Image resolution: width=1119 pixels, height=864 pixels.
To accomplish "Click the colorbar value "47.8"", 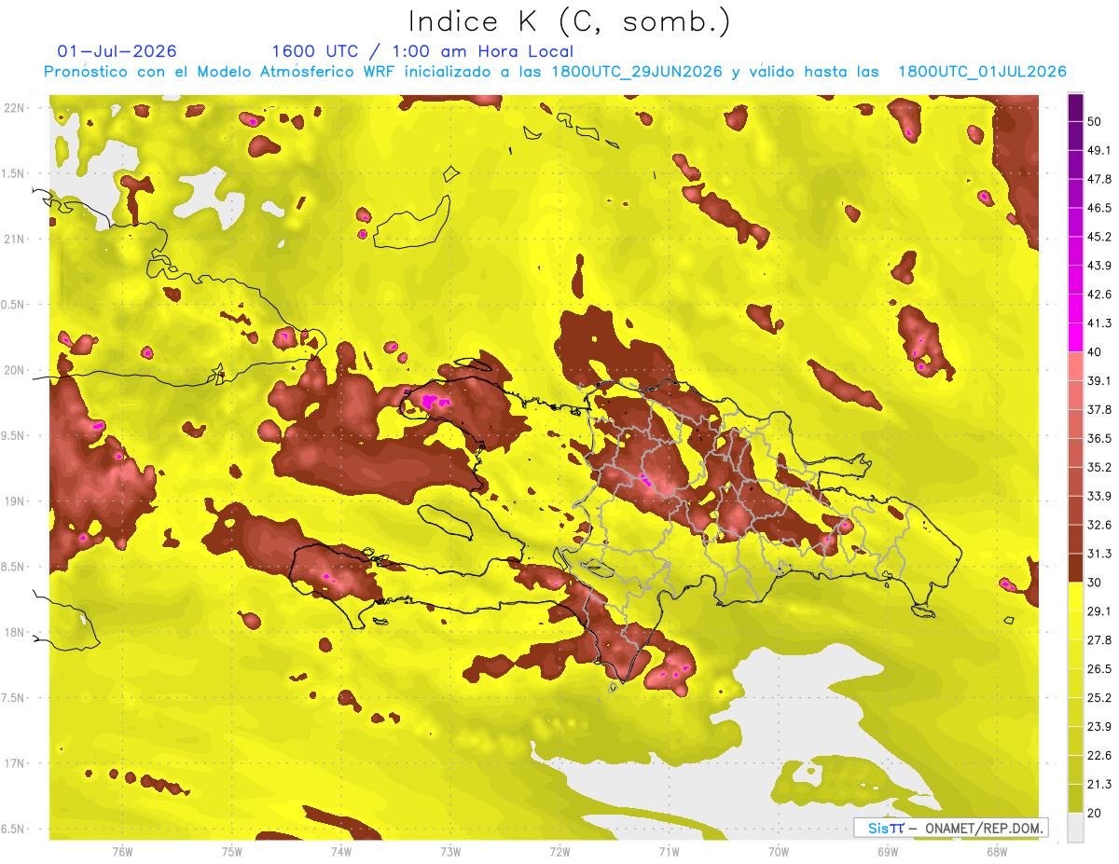I will pos(1099,179).
